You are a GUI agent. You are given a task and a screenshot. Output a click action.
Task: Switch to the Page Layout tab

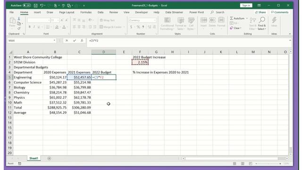pos(67,12)
